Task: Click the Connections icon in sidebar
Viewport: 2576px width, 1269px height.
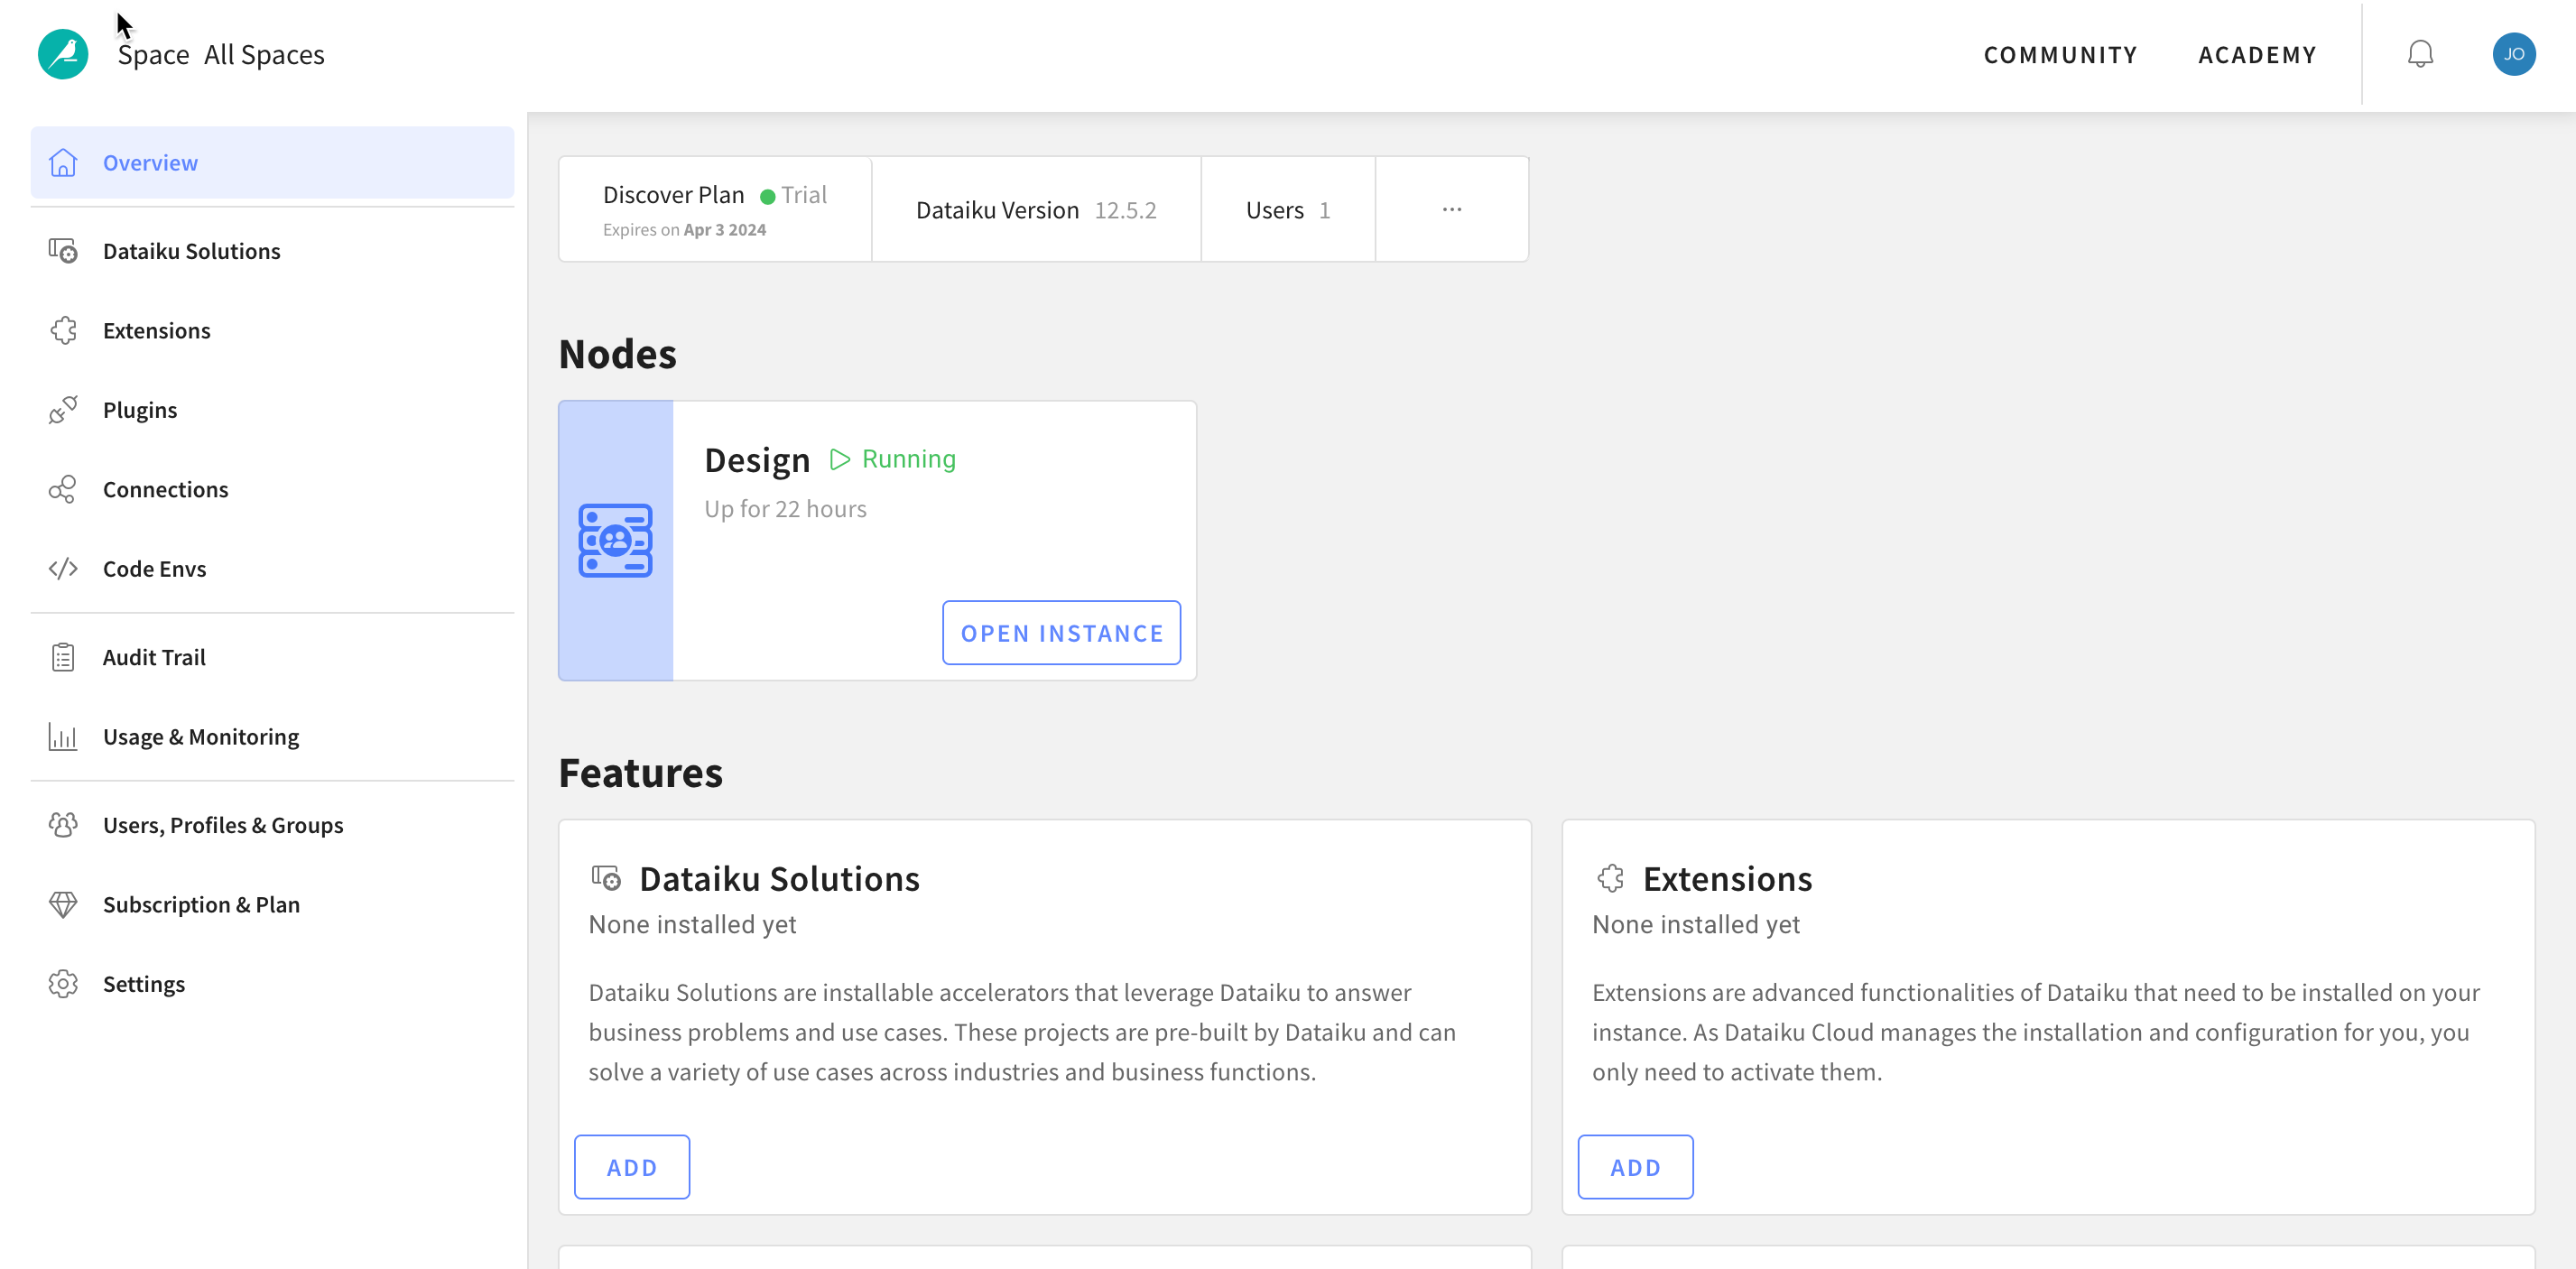Action: pos(62,489)
